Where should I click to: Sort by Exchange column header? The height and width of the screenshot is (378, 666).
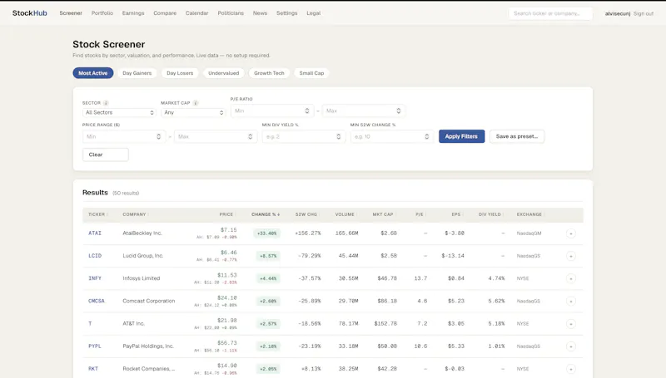pos(530,214)
